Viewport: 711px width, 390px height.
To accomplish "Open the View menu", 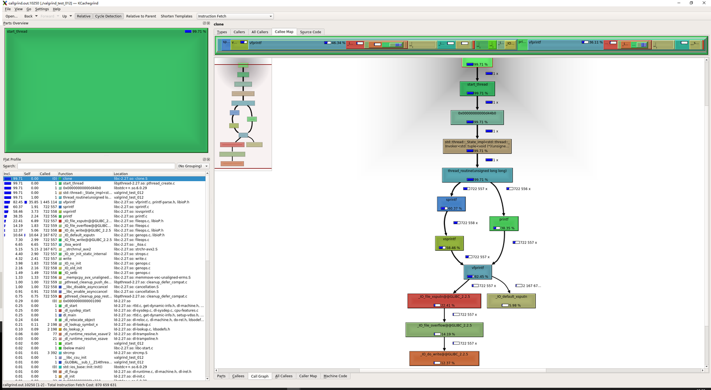I will [19, 9].
